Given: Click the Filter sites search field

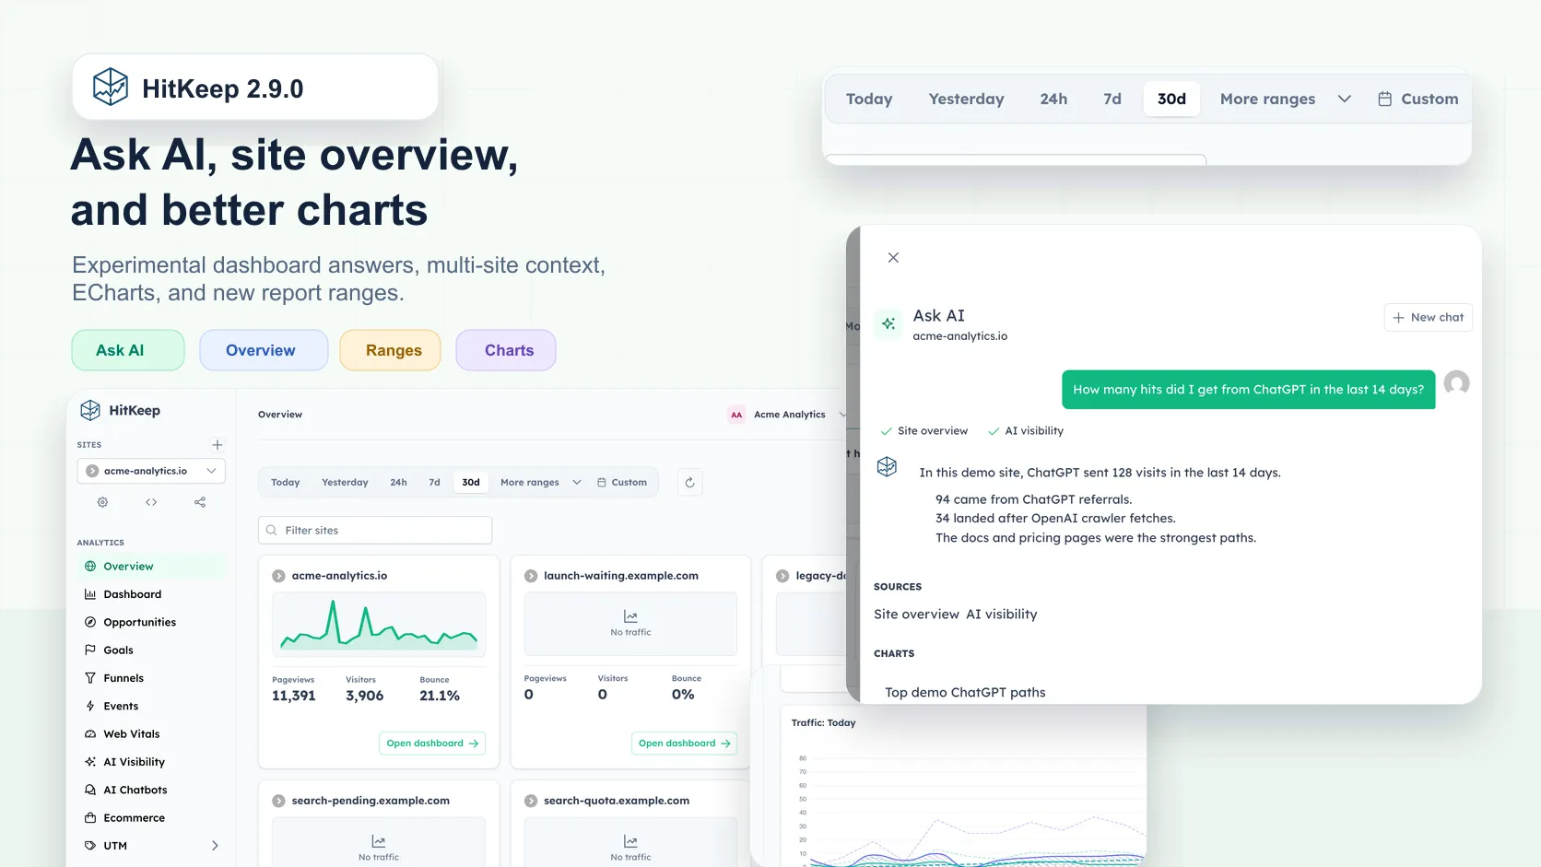Looking at the screenshot, I should pyautogui.click(x=375, y=530).
